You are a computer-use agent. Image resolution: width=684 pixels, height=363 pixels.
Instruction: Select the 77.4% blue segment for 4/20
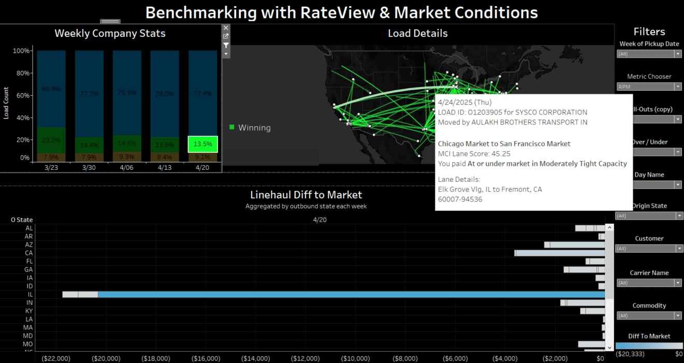(x=202, y=94)
